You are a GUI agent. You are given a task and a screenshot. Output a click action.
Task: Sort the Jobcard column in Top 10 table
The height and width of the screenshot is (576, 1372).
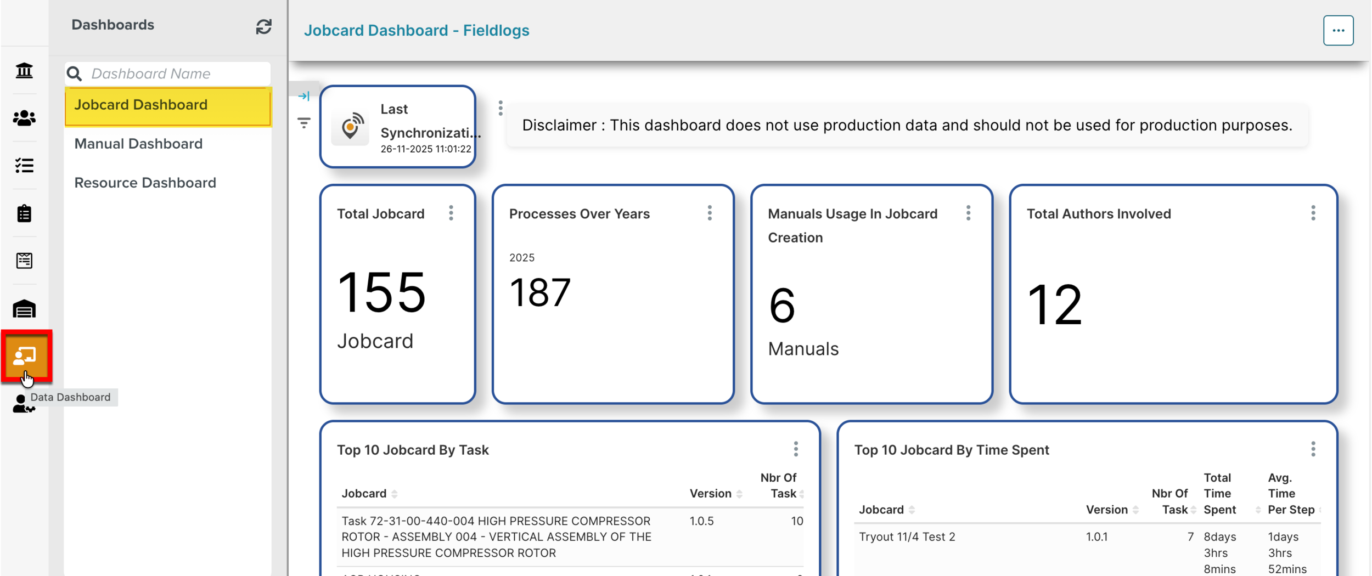click(x=394, y=493)
